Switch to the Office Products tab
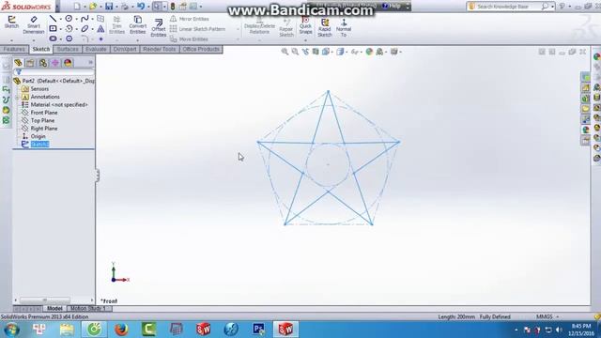The height and width of the screenshot is (338, 601). pyautogui.click(x=201, y=49)
